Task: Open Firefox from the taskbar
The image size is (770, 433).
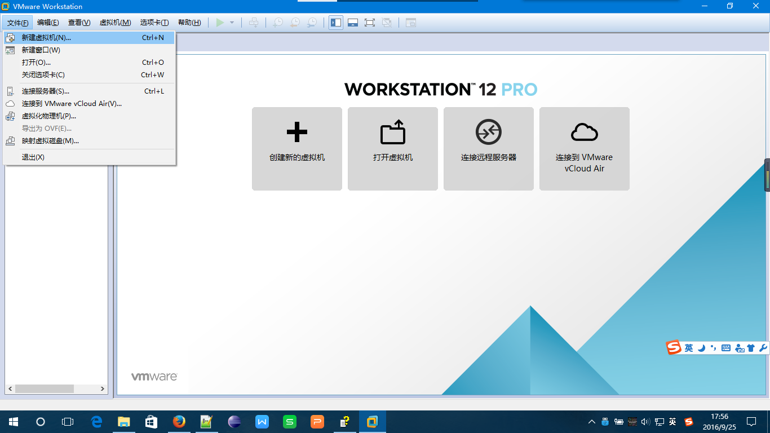Action: point(179,422)
